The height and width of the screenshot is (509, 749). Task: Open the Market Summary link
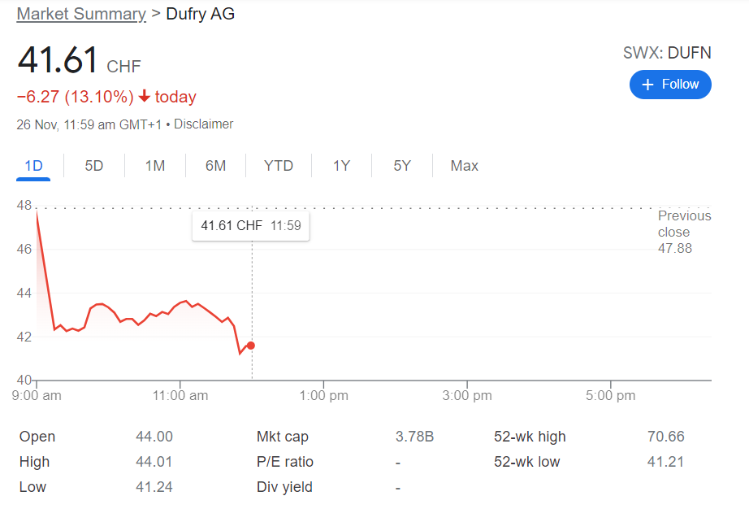pyautogui.click(x=80, y=14)
